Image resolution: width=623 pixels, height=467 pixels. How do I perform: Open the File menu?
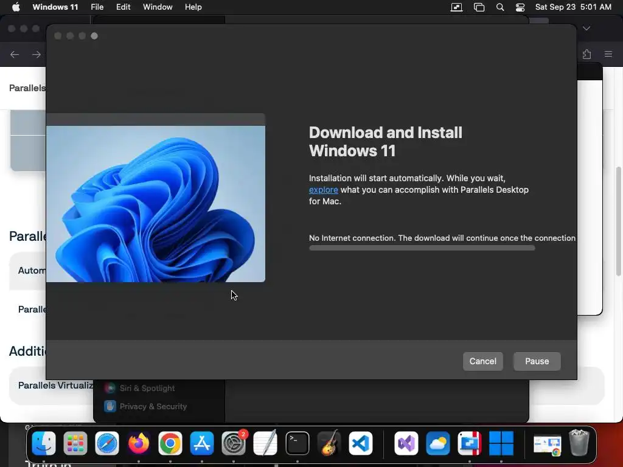[x=97, y=7]
